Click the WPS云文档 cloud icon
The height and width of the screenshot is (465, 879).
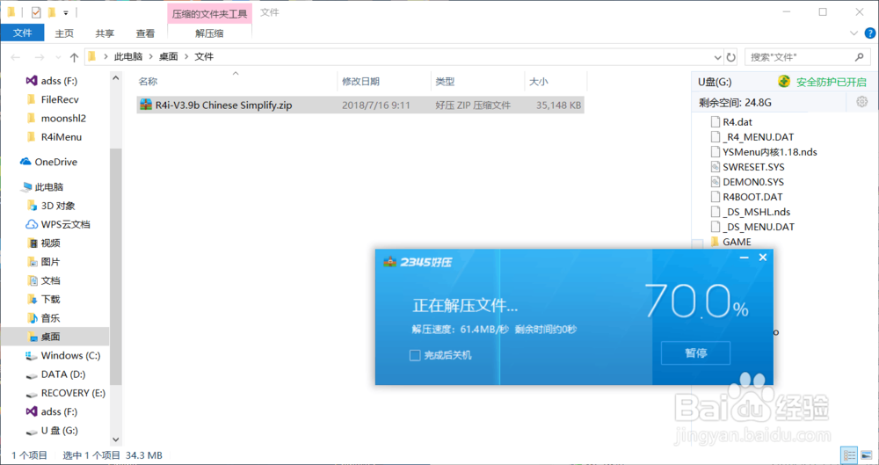[x=32, y=224]
